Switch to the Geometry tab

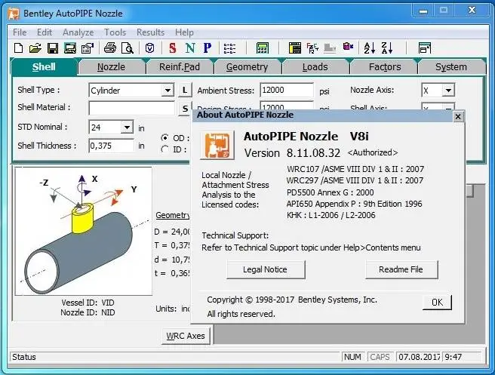coord(247,67)
